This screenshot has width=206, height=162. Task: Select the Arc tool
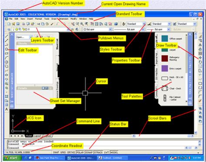(7, 58)
